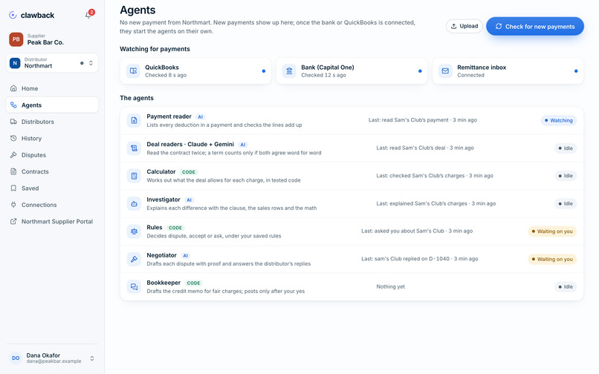
Task: Click the QuickBooks book icon
Action: point(133,70)
